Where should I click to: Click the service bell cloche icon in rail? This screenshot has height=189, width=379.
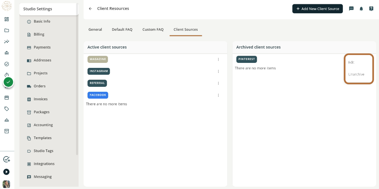[7, 120]
